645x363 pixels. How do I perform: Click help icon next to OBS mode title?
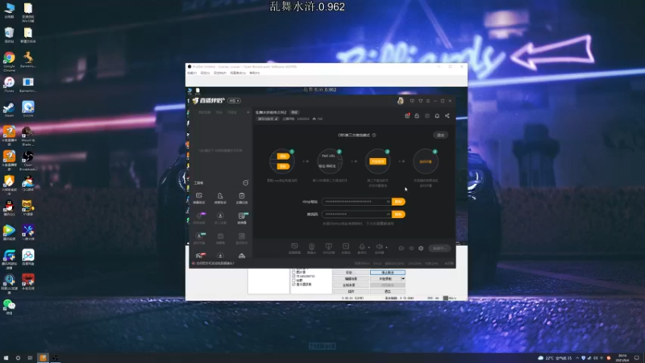[x=374, y=135]
